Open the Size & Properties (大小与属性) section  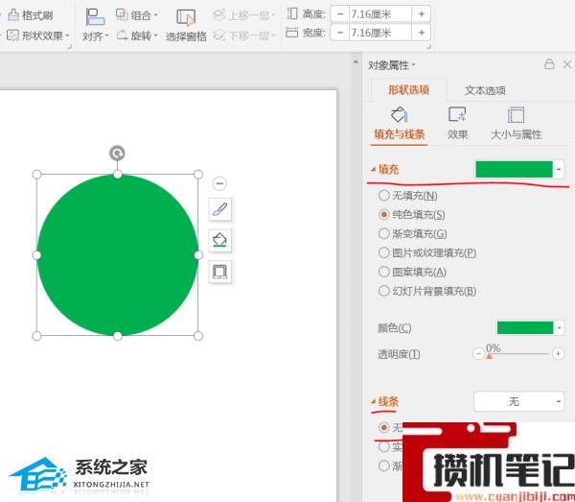[x=516, y=124]
